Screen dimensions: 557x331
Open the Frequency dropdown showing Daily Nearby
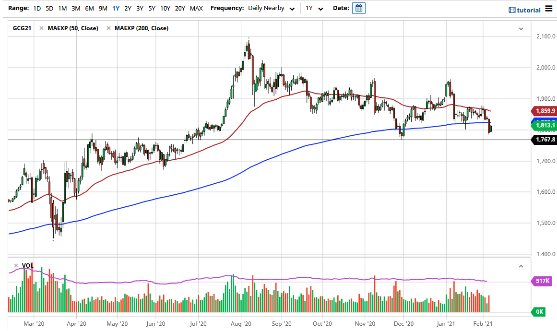[x=271, y=8]
